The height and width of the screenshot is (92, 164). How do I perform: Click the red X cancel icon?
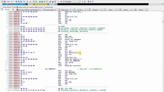pos(55,2)
